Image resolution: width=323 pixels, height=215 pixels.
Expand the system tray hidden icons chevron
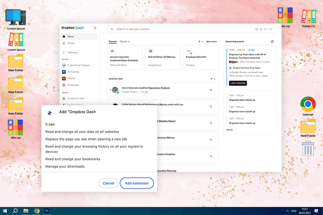tap(287, 211)
